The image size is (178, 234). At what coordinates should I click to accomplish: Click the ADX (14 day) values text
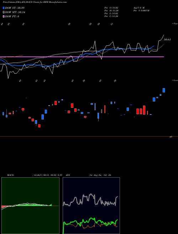pyautogui.click(x=100, y=175)
